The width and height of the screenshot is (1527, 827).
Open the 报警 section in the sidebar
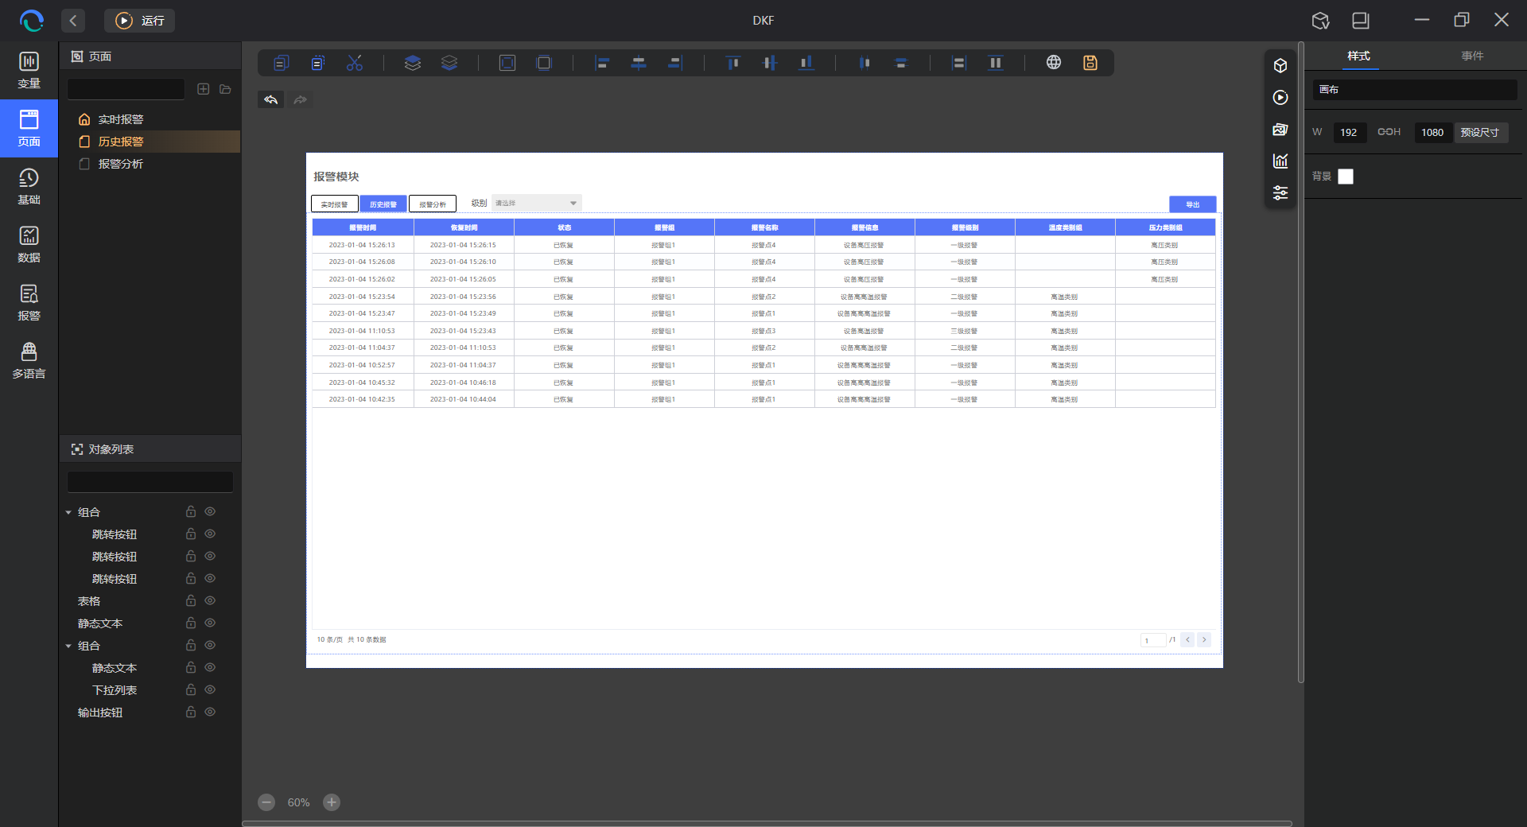[x=29, y=302]
